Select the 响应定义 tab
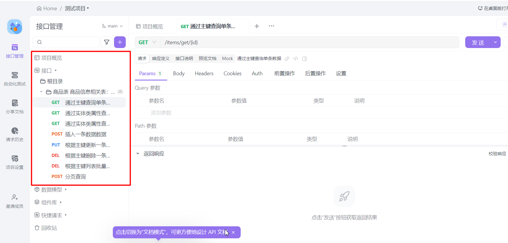 [x=161, y=59]
